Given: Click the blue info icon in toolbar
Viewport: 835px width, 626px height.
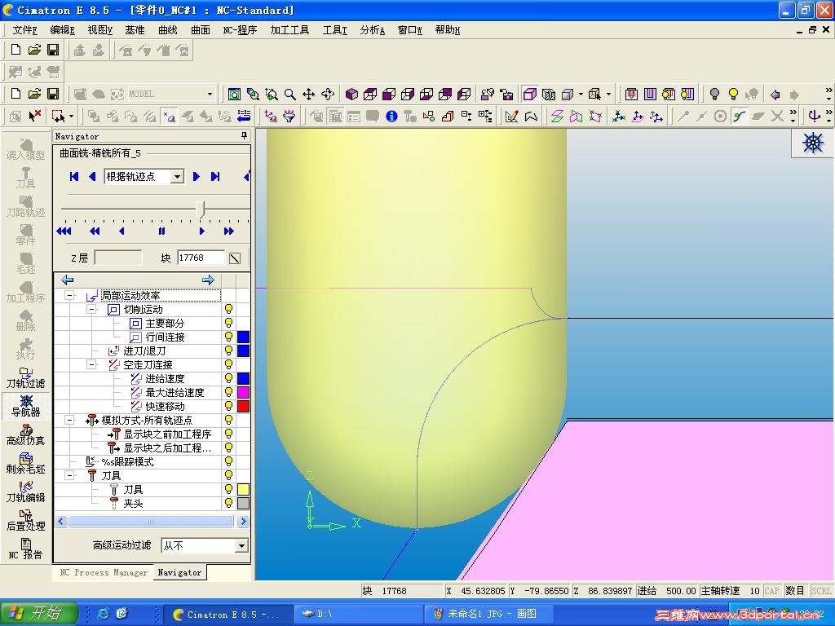Looking at the screenshot, I should tap(391, 116).
